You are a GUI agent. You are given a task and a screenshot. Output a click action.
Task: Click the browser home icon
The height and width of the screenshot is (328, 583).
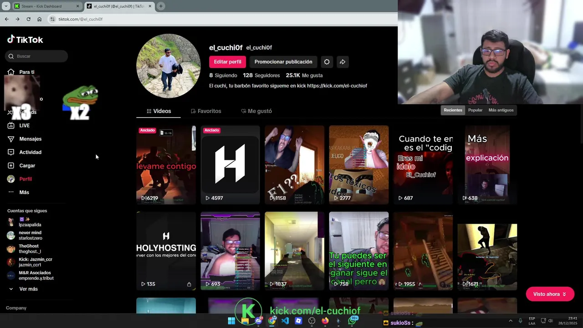(x=39, y=19)
